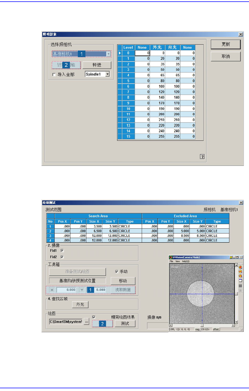Image resolution: width=249 pixels, height=391 pixels.
Task: Click the 外光 button under 查找区域
Action: point(80,305)
